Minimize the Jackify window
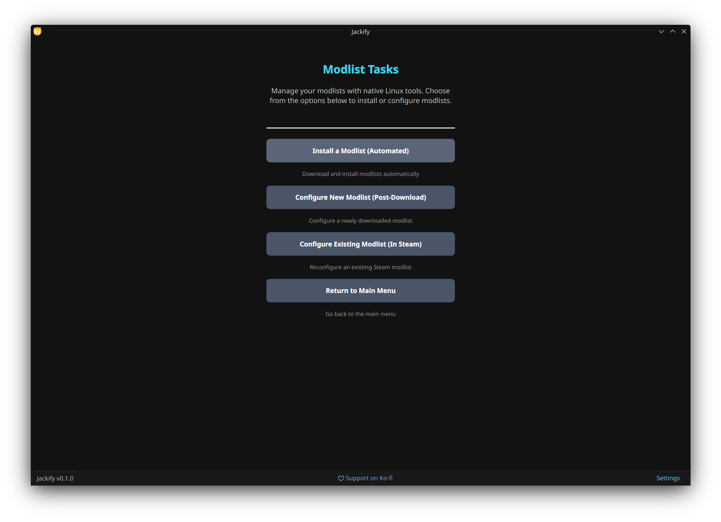This screenshot has height=522, width=721. click(x=661, y=31)
